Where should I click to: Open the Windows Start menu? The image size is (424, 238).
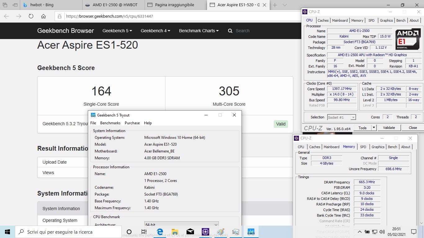(7, 232)
